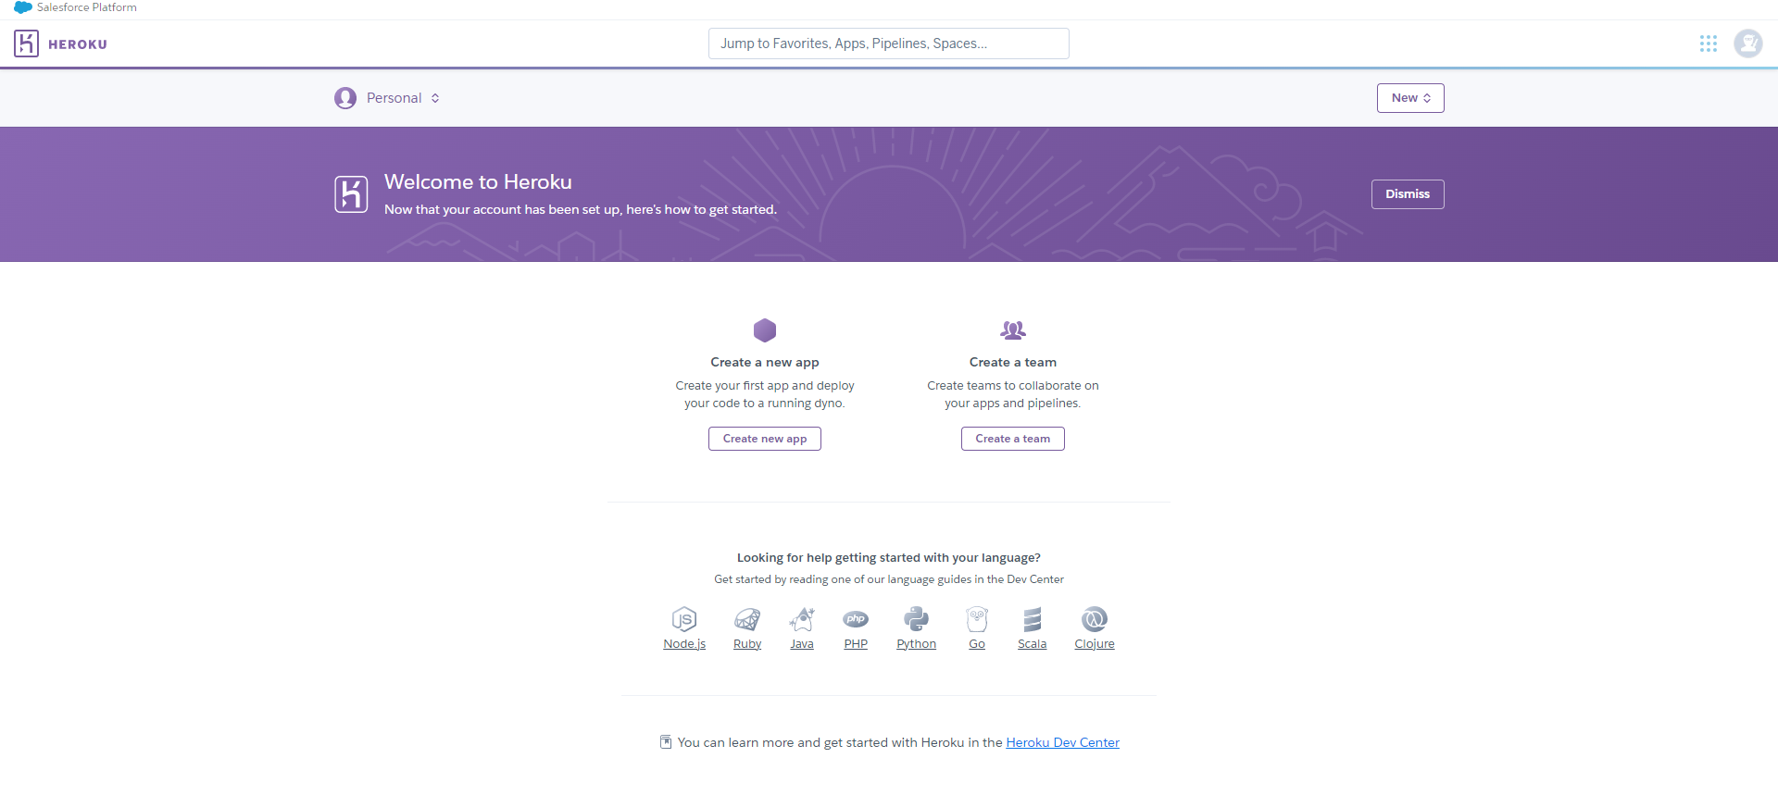Click the Salesforce cloud logo

pyautogui.click(x=23, y=7)
